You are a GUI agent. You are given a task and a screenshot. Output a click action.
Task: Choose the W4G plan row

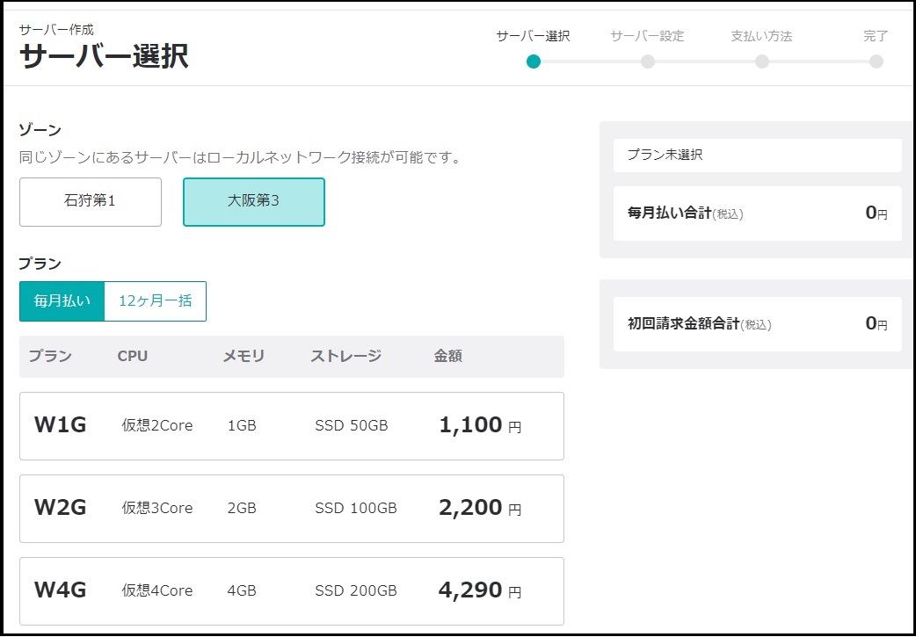pyautogui.click(x=292, y=591)
